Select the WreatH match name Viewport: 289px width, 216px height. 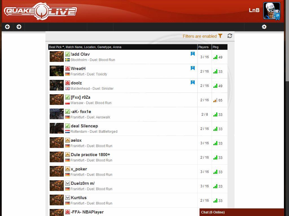point(78,69)
